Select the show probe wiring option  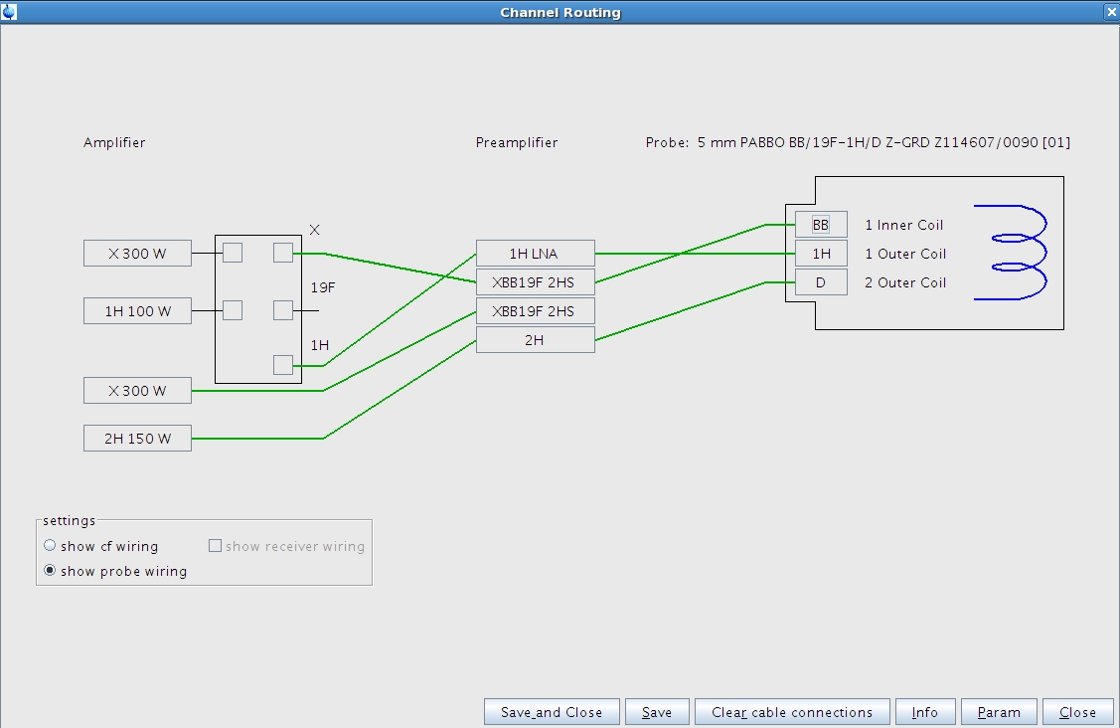[x=51, y=571]
